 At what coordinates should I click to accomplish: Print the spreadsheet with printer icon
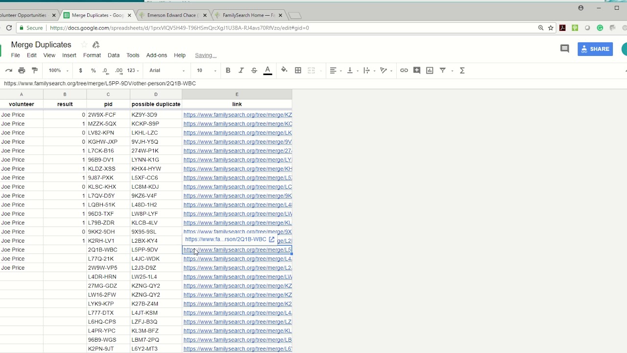[x=22, y=71]
